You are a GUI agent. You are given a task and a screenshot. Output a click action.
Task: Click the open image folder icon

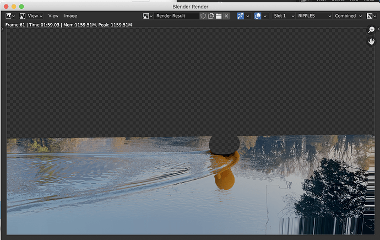pyautogui.click(x=219, y=16)
